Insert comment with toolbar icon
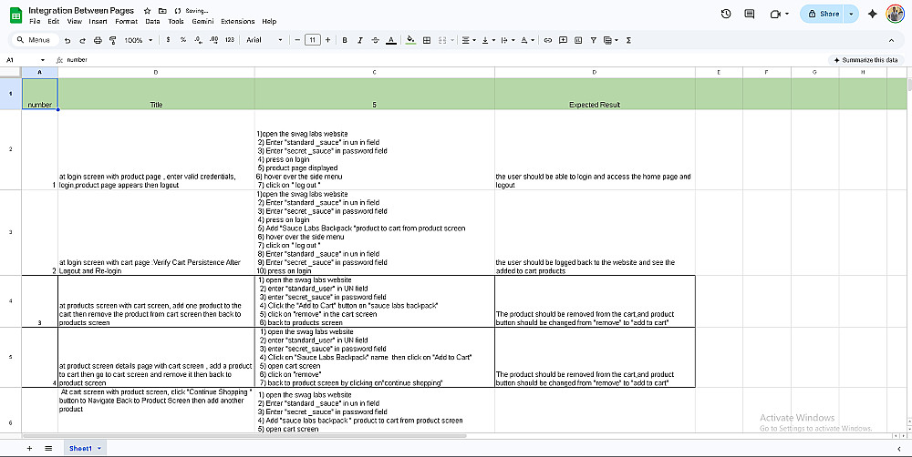The width and height of the screenshot is (912, 457). pyautogui.click(x=563, y=40)
